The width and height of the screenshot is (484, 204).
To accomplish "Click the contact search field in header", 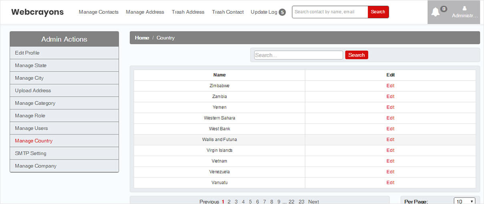I will click(x=330, y=12).
